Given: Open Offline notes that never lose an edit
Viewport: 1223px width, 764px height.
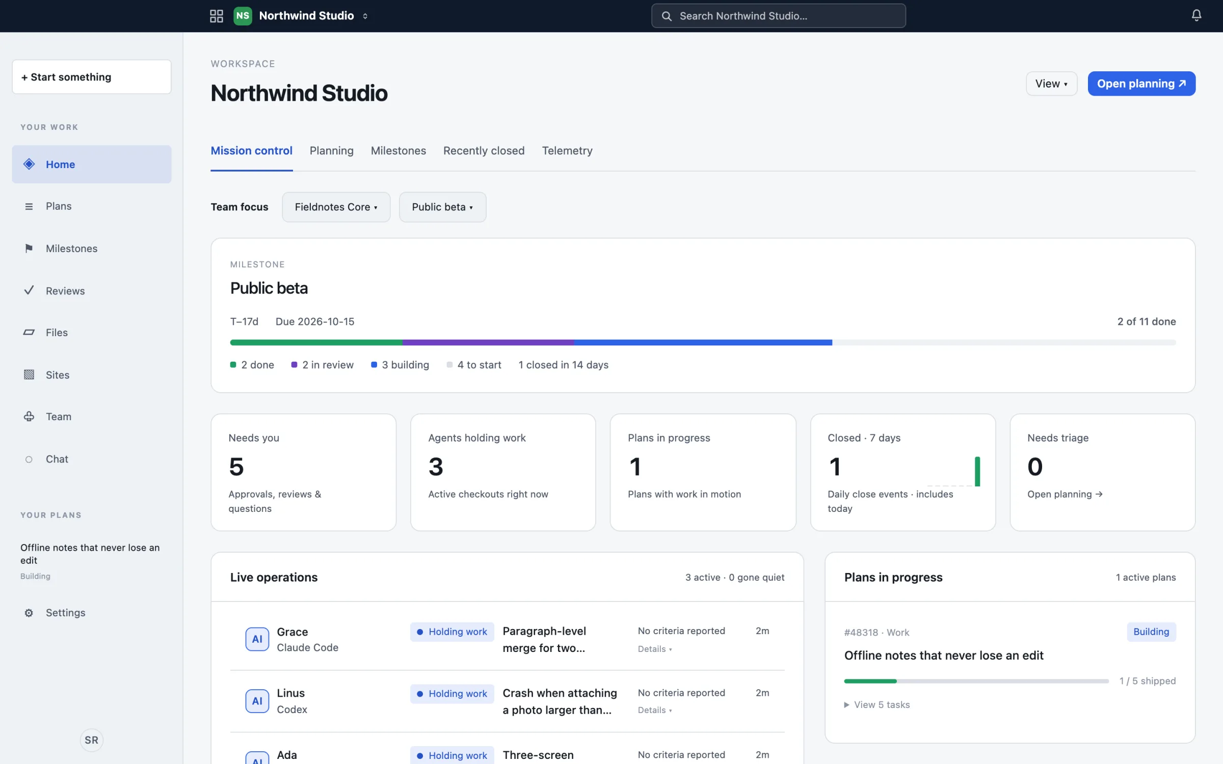Looking at the screenshot, I should pos(944,655).
